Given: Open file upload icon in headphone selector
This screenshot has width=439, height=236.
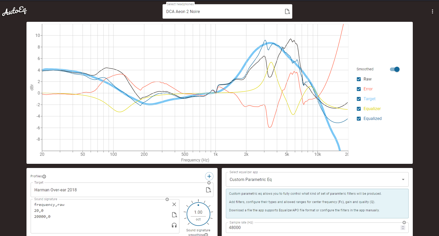Looking at the screenshot, I should tap(287, 11).
